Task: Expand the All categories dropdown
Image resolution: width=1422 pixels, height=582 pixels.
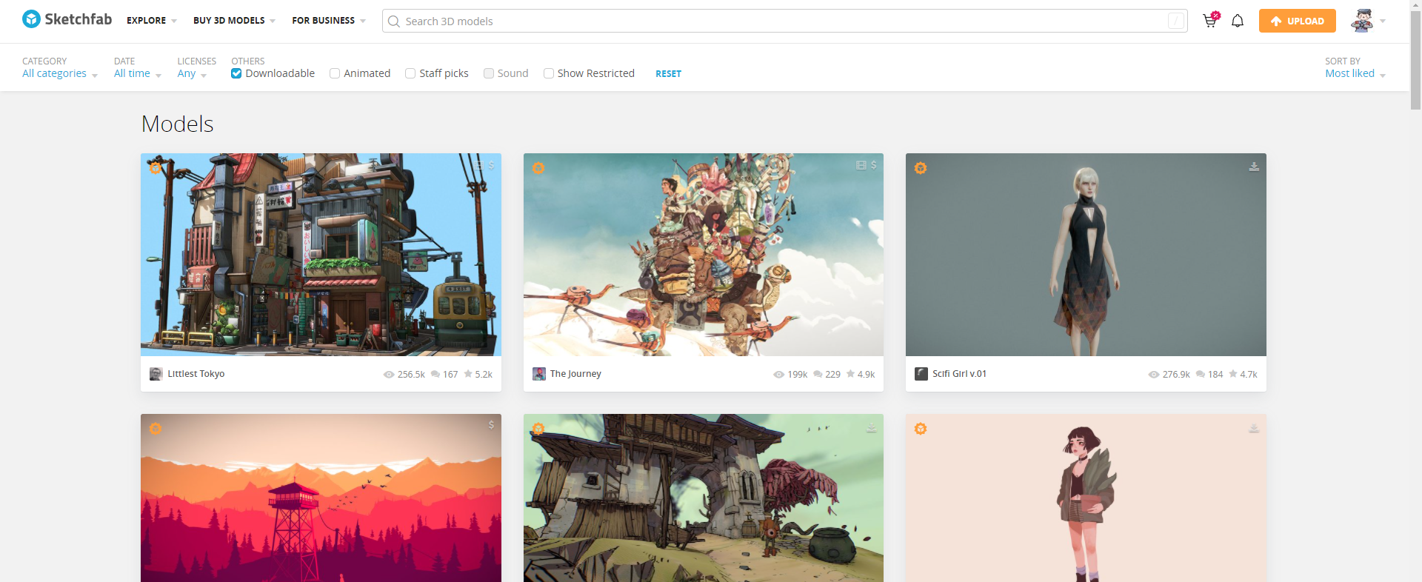Action: point(60,73)
